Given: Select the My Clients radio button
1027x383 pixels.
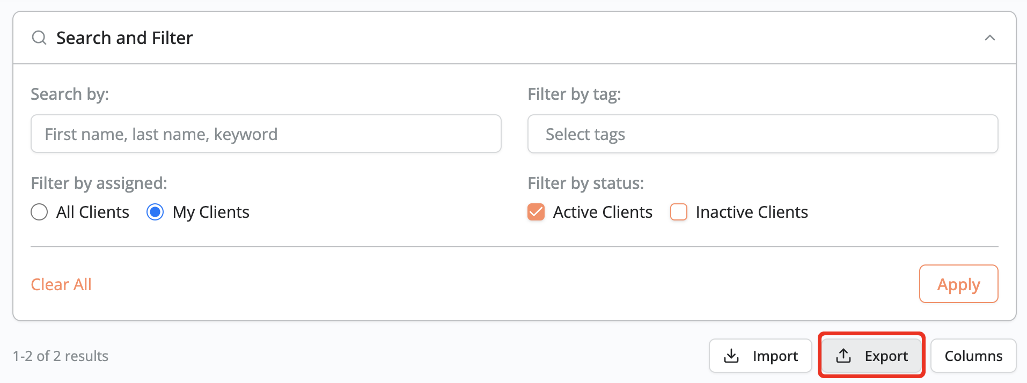Looking at the screenshot, I should (x=155, y=212).
